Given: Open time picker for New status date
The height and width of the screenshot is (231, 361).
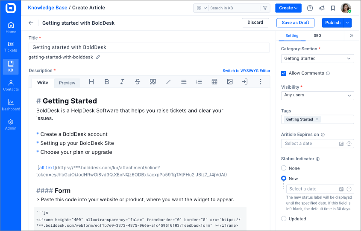Looking at the screenshot, I should [349, 189].
